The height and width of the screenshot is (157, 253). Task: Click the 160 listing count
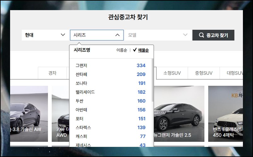[x=141, y=101]
